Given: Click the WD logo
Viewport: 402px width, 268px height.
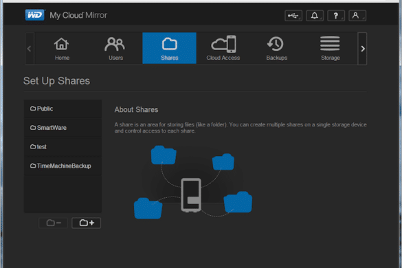Looking at the screenshot, I should tap(34, 15).
